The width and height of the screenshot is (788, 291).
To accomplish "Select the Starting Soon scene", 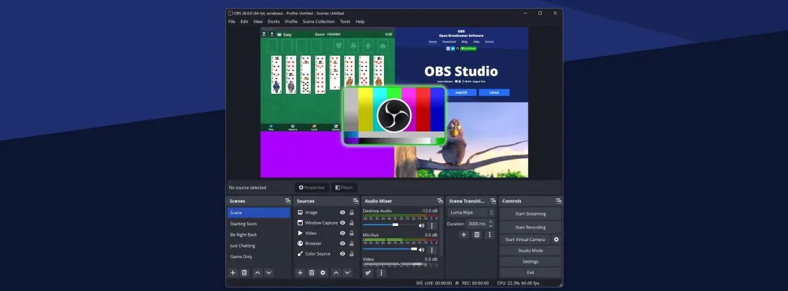I will click(x=259, y=224).
